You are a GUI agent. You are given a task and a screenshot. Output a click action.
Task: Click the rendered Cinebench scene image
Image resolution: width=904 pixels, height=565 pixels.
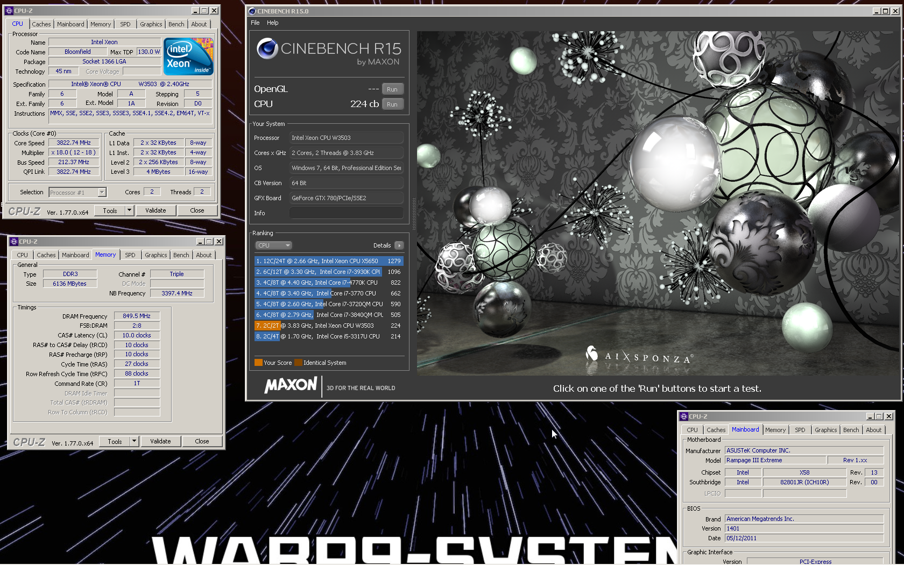tap(658, 203)
